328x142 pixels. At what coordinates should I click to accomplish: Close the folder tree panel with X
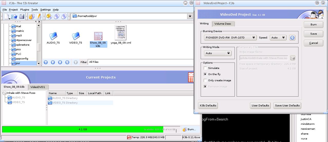[39, 22]
